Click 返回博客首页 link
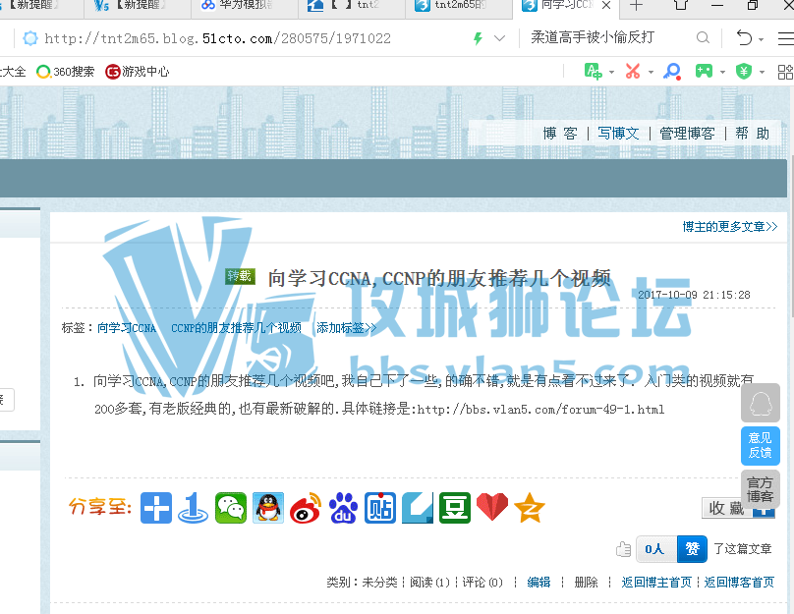This screenshot has height=614, width=794. (739, 583)
